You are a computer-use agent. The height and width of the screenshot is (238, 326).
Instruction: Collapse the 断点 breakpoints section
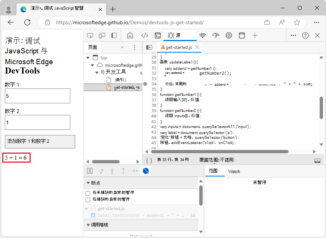click(88, 183)
